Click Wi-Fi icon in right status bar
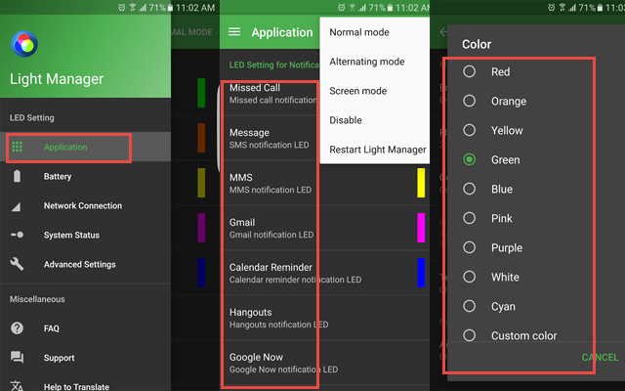The image size is (625, 391). click(x=562, y=8)
